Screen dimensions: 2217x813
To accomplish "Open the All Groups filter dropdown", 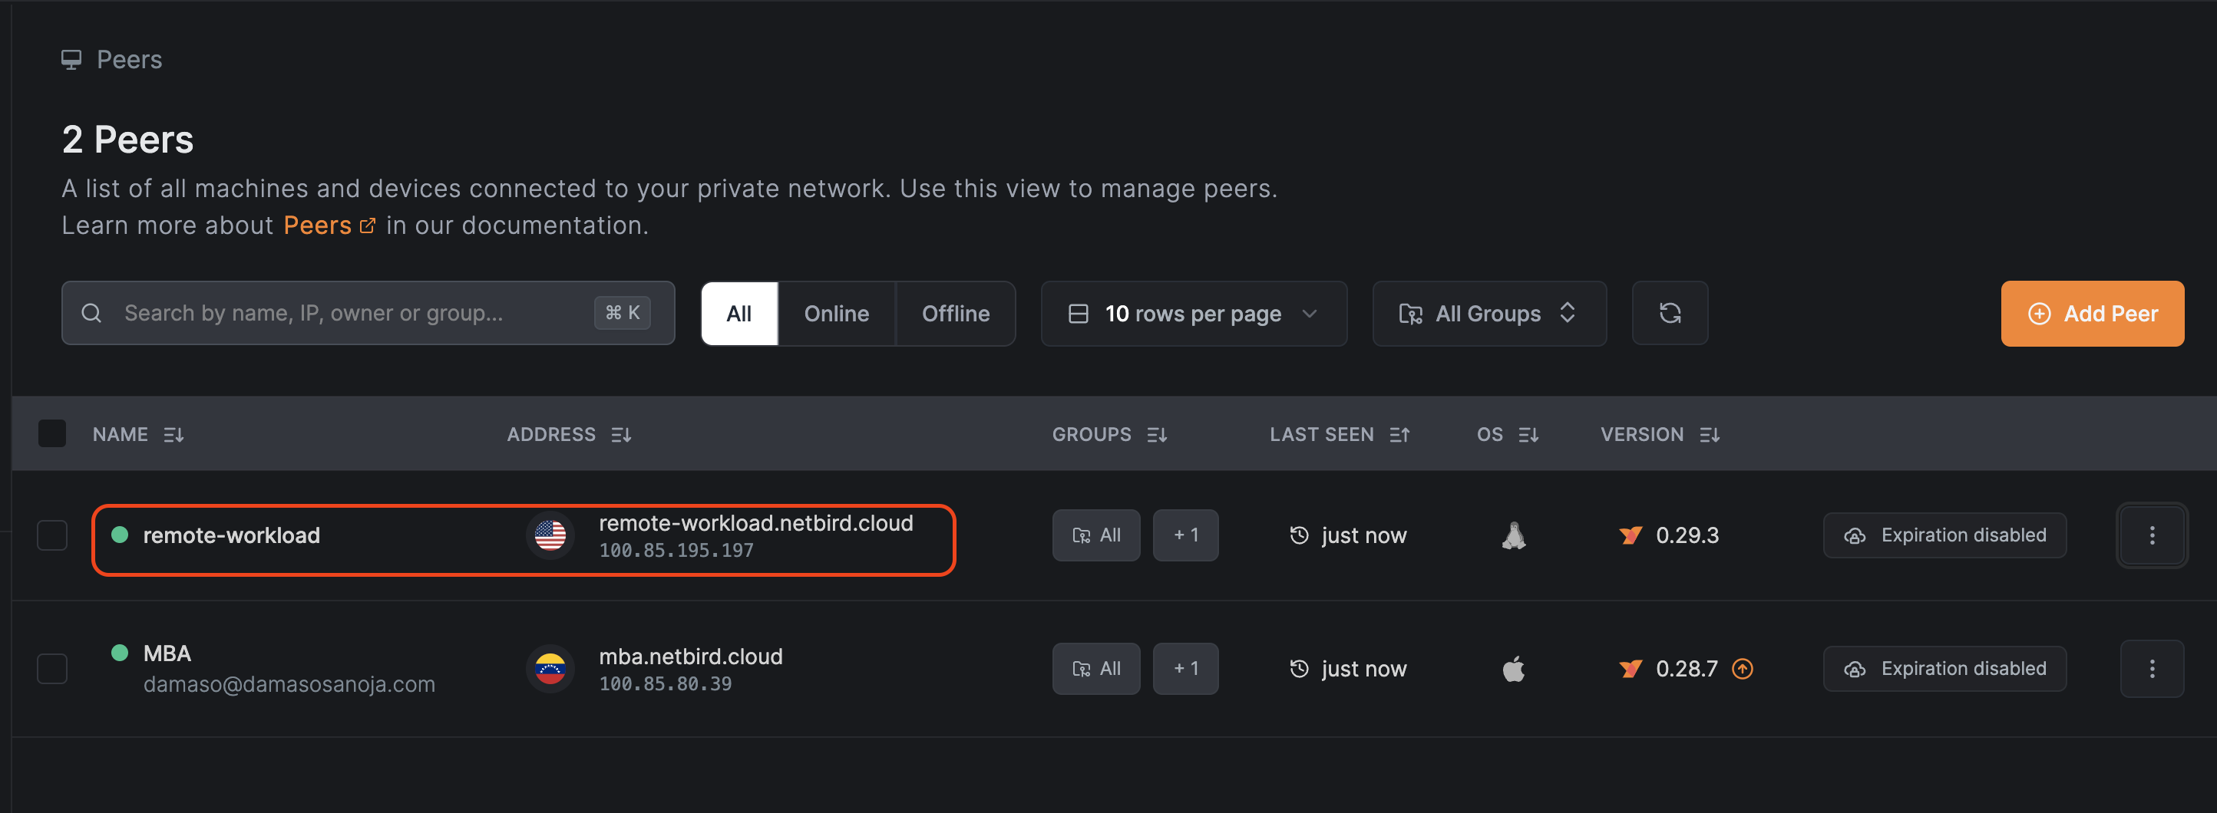I will (x=1489, y=313).
